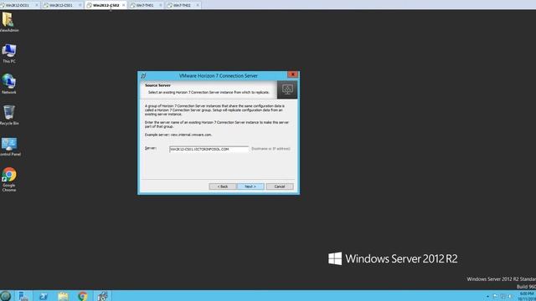This screenshot has width=536, height=301.
Task: Close the Win7-TH02 tab
Action: [x=198, y=5]
